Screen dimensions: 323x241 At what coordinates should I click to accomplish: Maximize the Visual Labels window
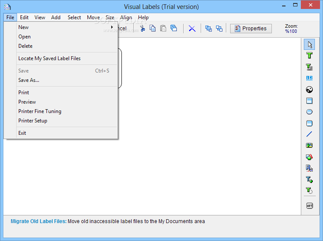tap(295, 5)
